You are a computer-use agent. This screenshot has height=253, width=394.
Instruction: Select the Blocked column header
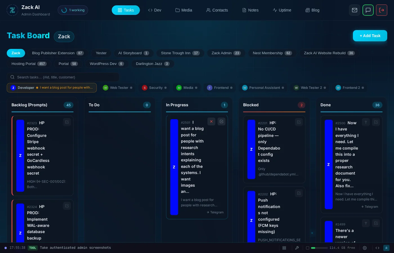click(251, 105)
